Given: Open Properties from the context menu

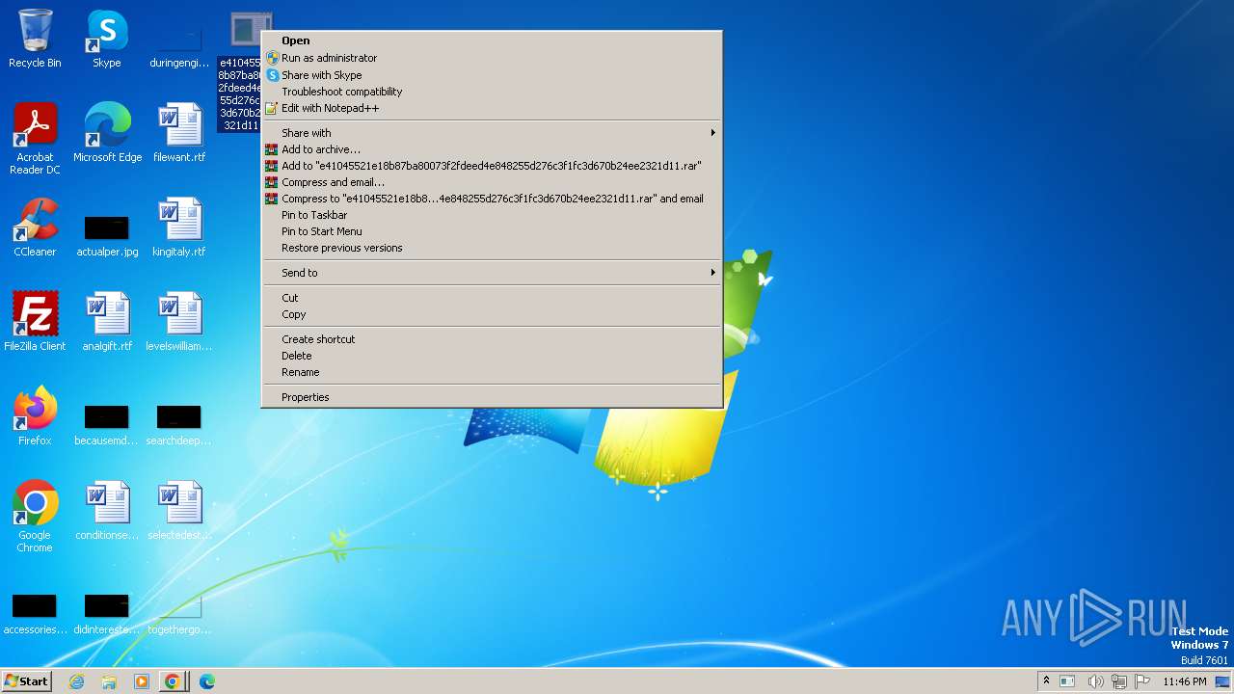Looking at the screenshot, I should click(492, 397).
